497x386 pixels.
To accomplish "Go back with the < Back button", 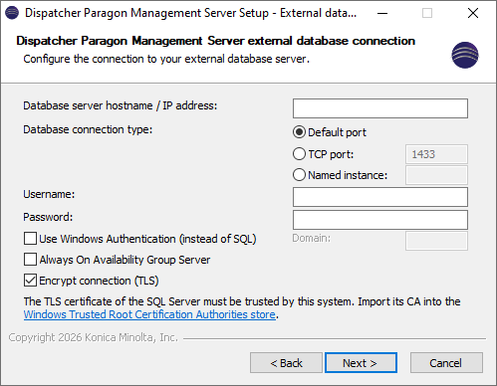I will coord(286,363).
